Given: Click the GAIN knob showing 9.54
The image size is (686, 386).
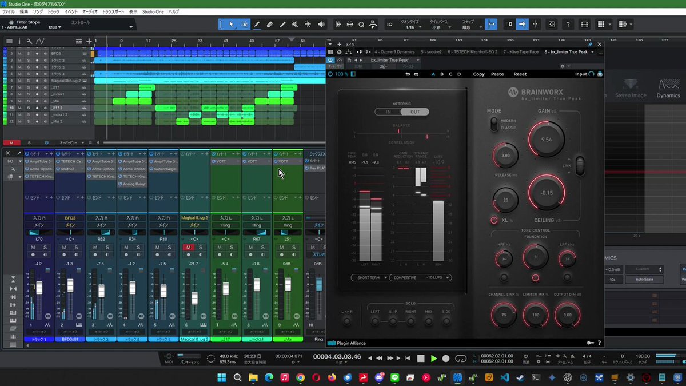Looking at the screenshot, I should coord(547,140).
